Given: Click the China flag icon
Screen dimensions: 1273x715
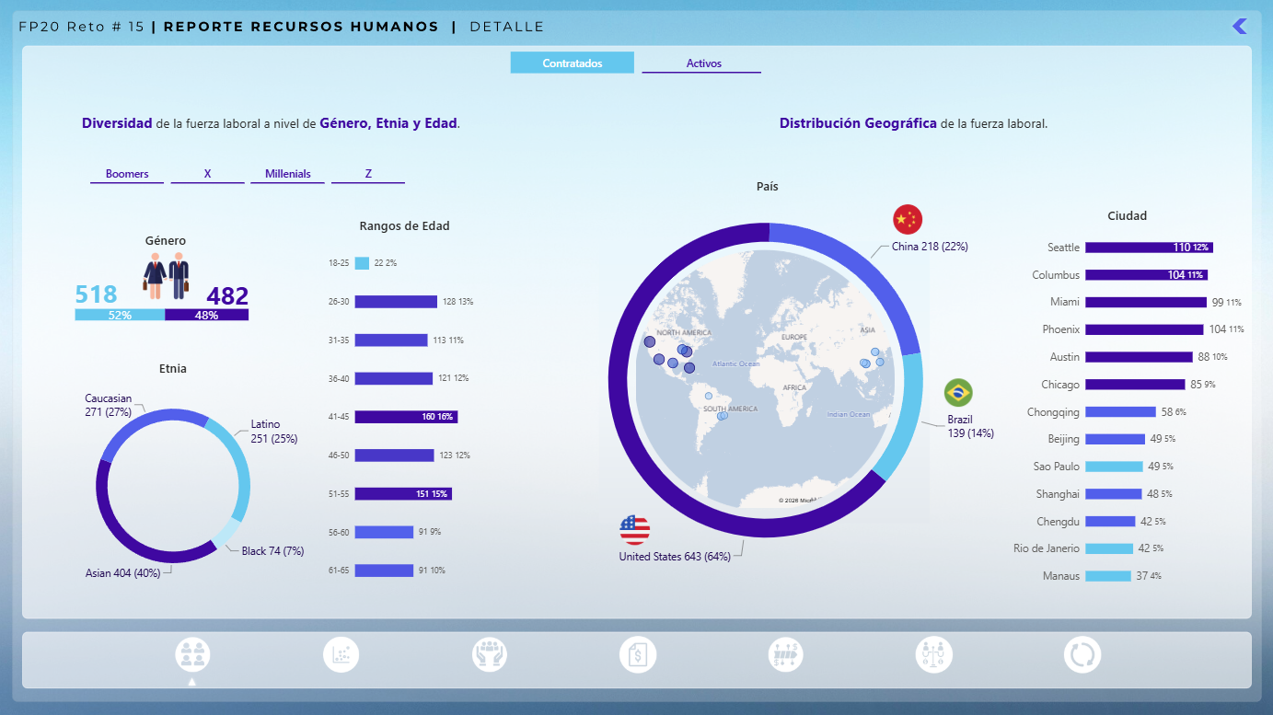Looking at the screenshot, I should coord(907,219).
